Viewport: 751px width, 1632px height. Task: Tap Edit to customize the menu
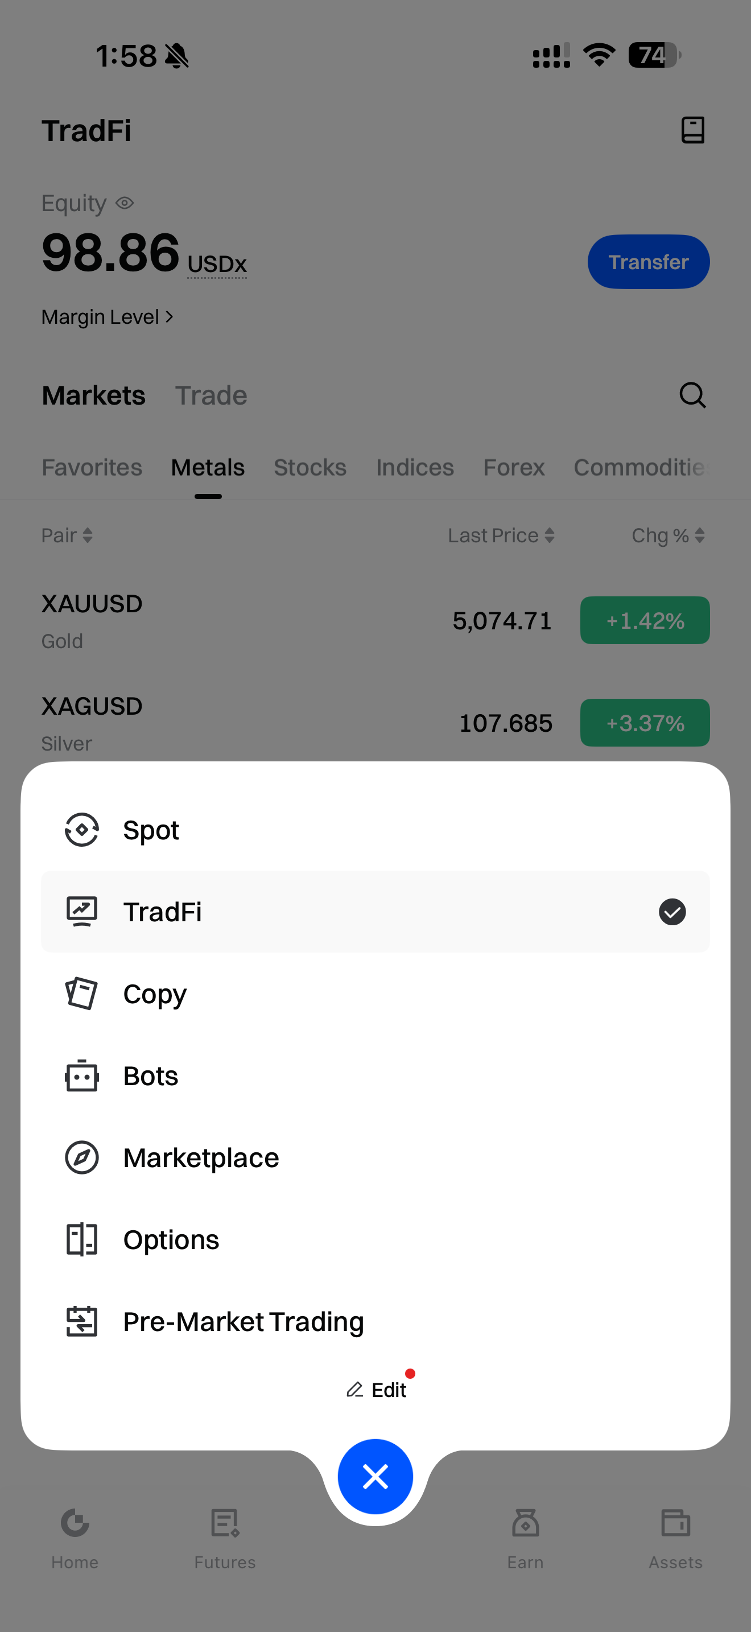(377, 1390)
